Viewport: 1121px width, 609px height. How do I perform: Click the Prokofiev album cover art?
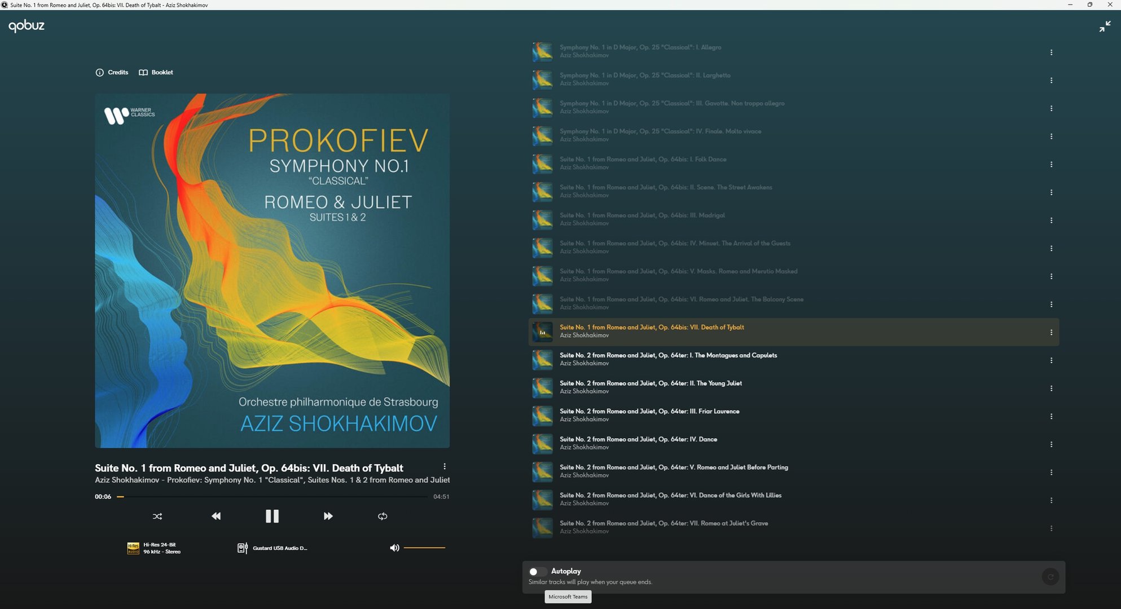(x=272, y=271)
